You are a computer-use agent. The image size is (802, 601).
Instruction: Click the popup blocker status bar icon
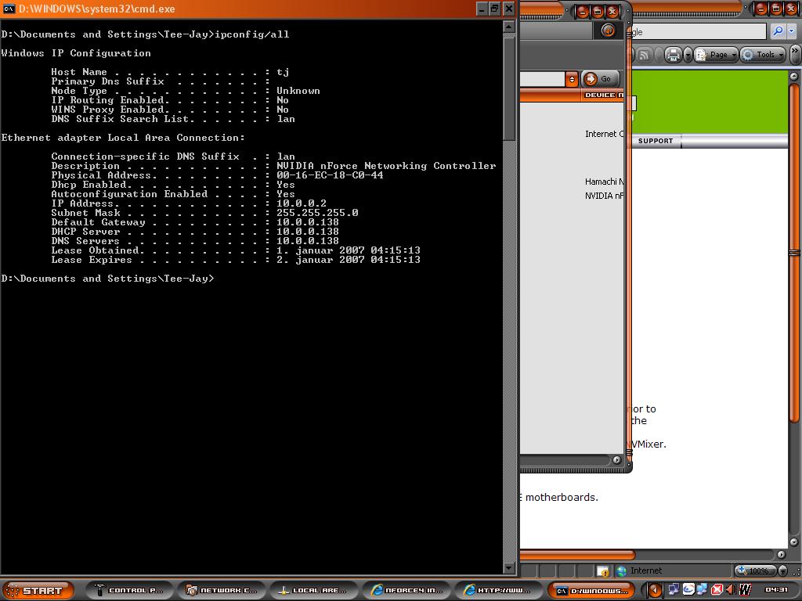tap(602, 571)
